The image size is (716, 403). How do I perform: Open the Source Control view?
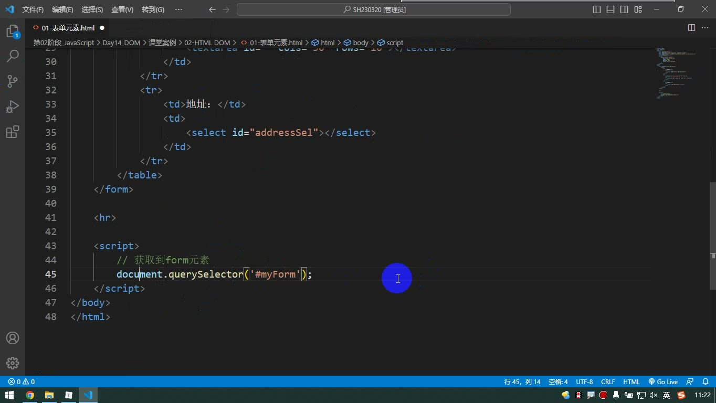(x=13, y=81)
